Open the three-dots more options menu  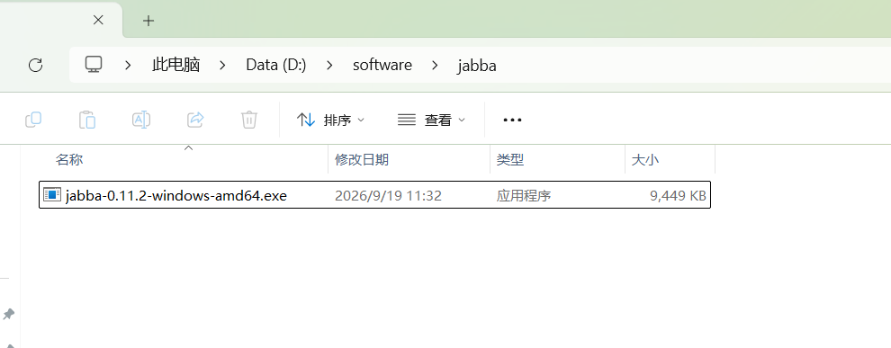pyautogui.click(x=513, y=120)
